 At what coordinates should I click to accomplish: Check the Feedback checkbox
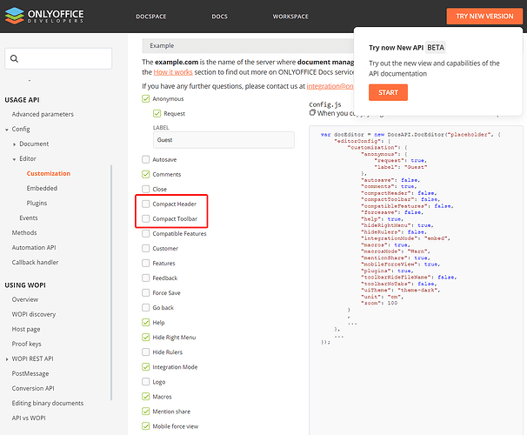click(x=145, y=278)
